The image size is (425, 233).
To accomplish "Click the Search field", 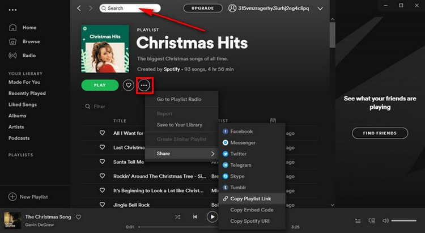I will pos(130,8).
